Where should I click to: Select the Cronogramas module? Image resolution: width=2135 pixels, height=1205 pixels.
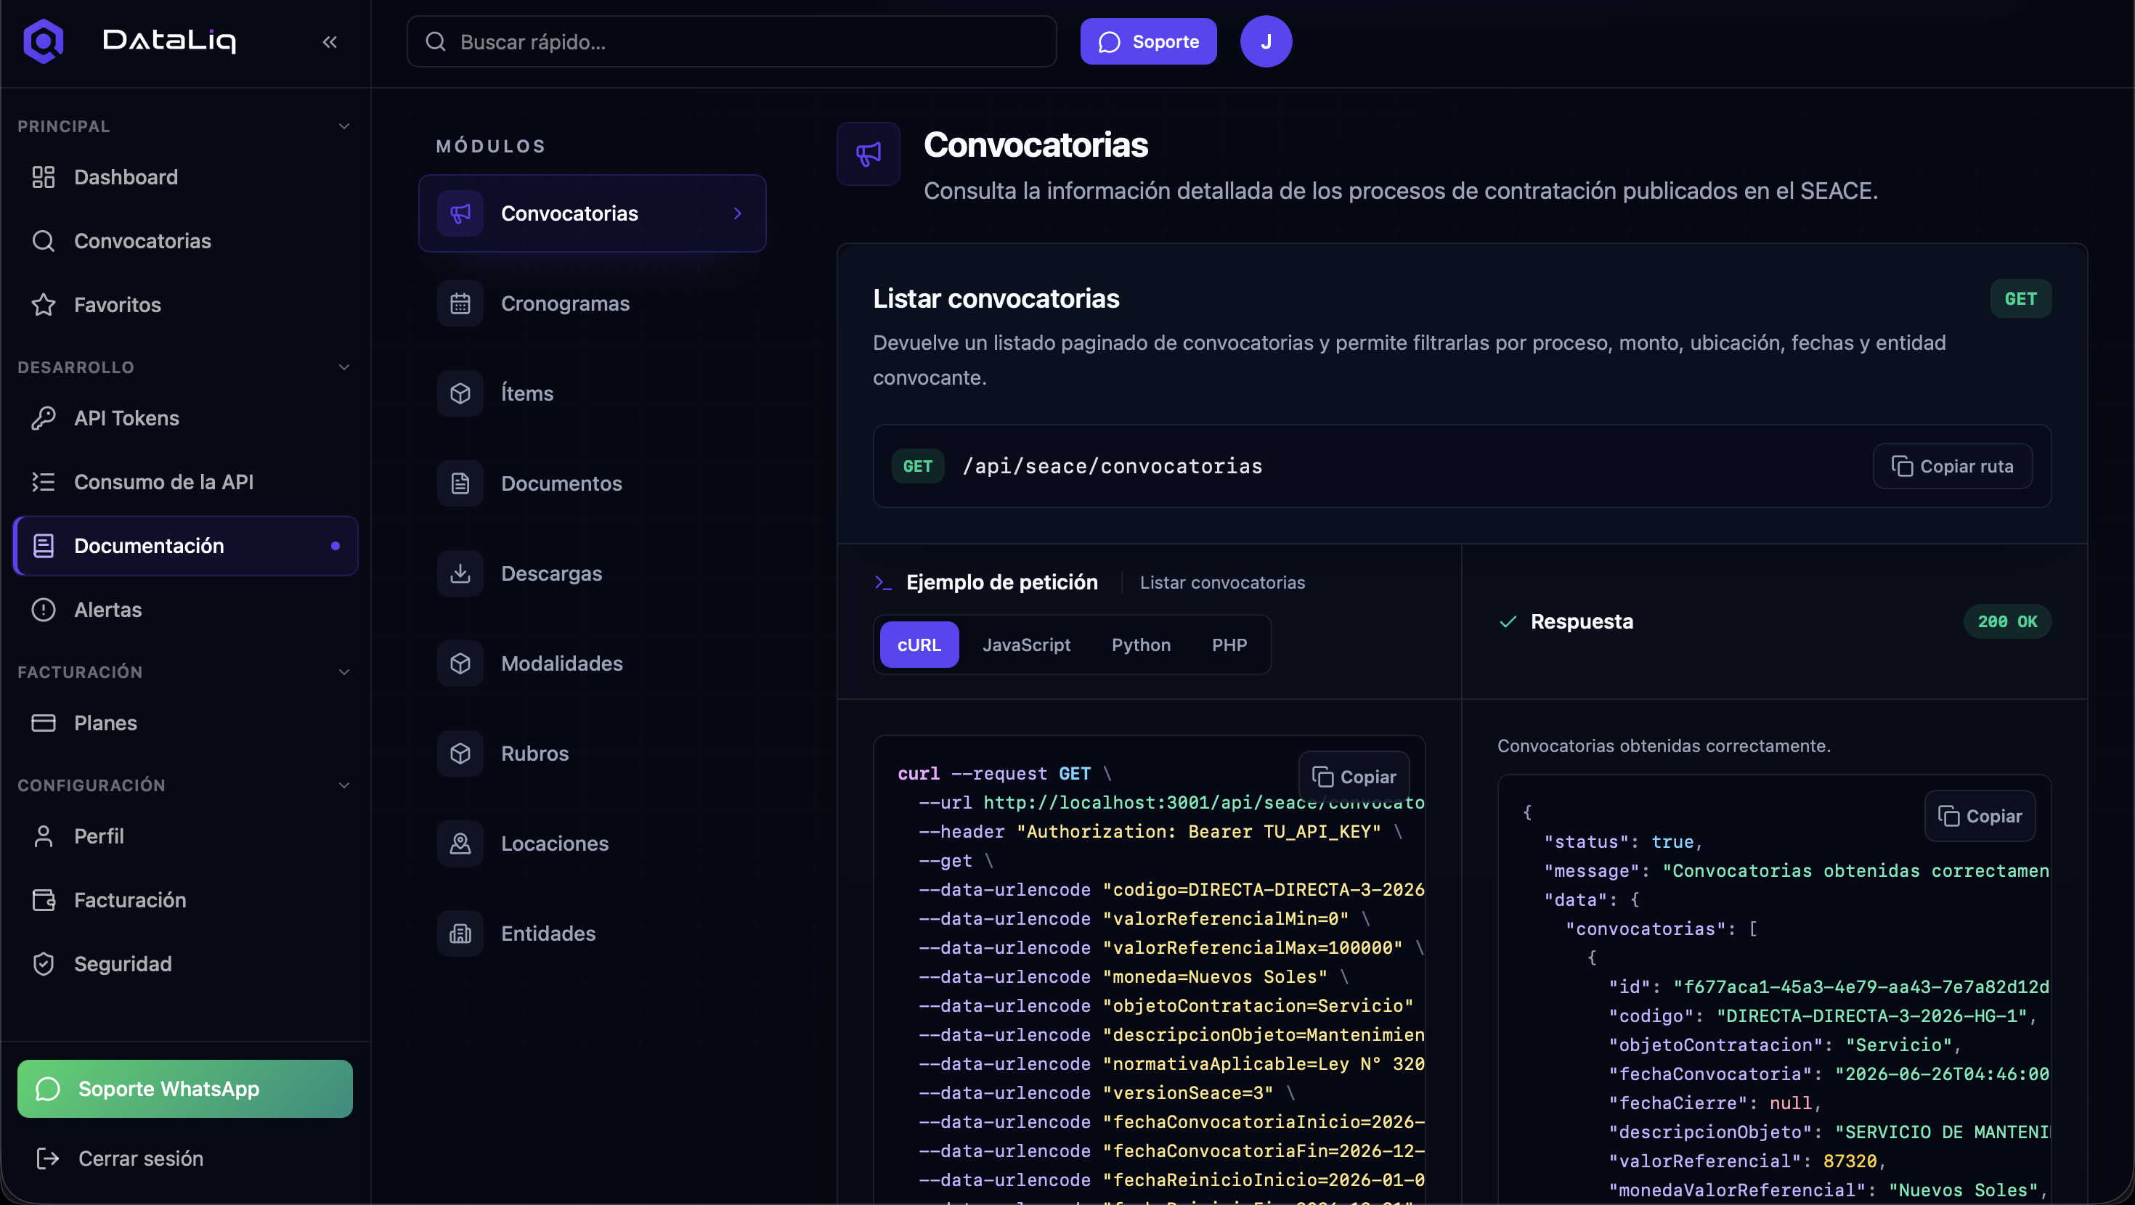tap(592, 303)
